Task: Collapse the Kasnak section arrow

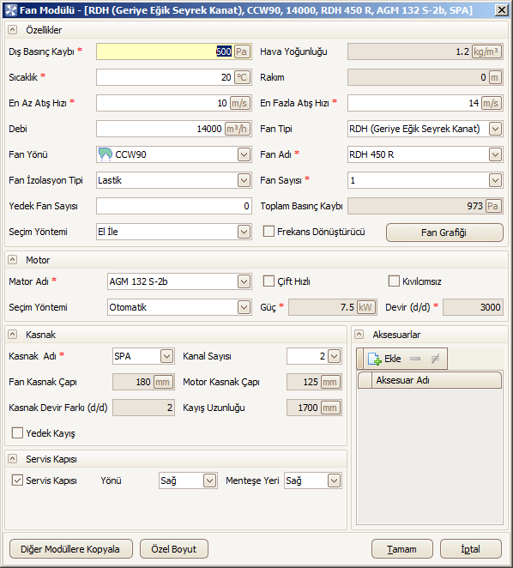Action: 12,335
